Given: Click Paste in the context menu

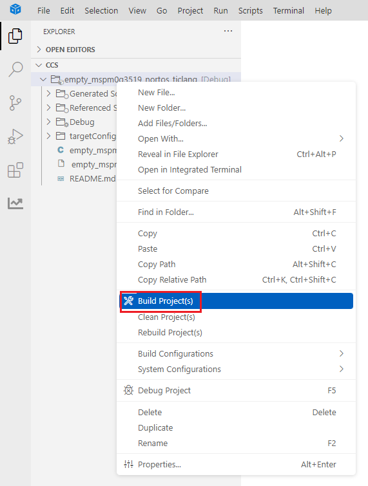Looking at the screenshot, I should [x=236, y=249].
